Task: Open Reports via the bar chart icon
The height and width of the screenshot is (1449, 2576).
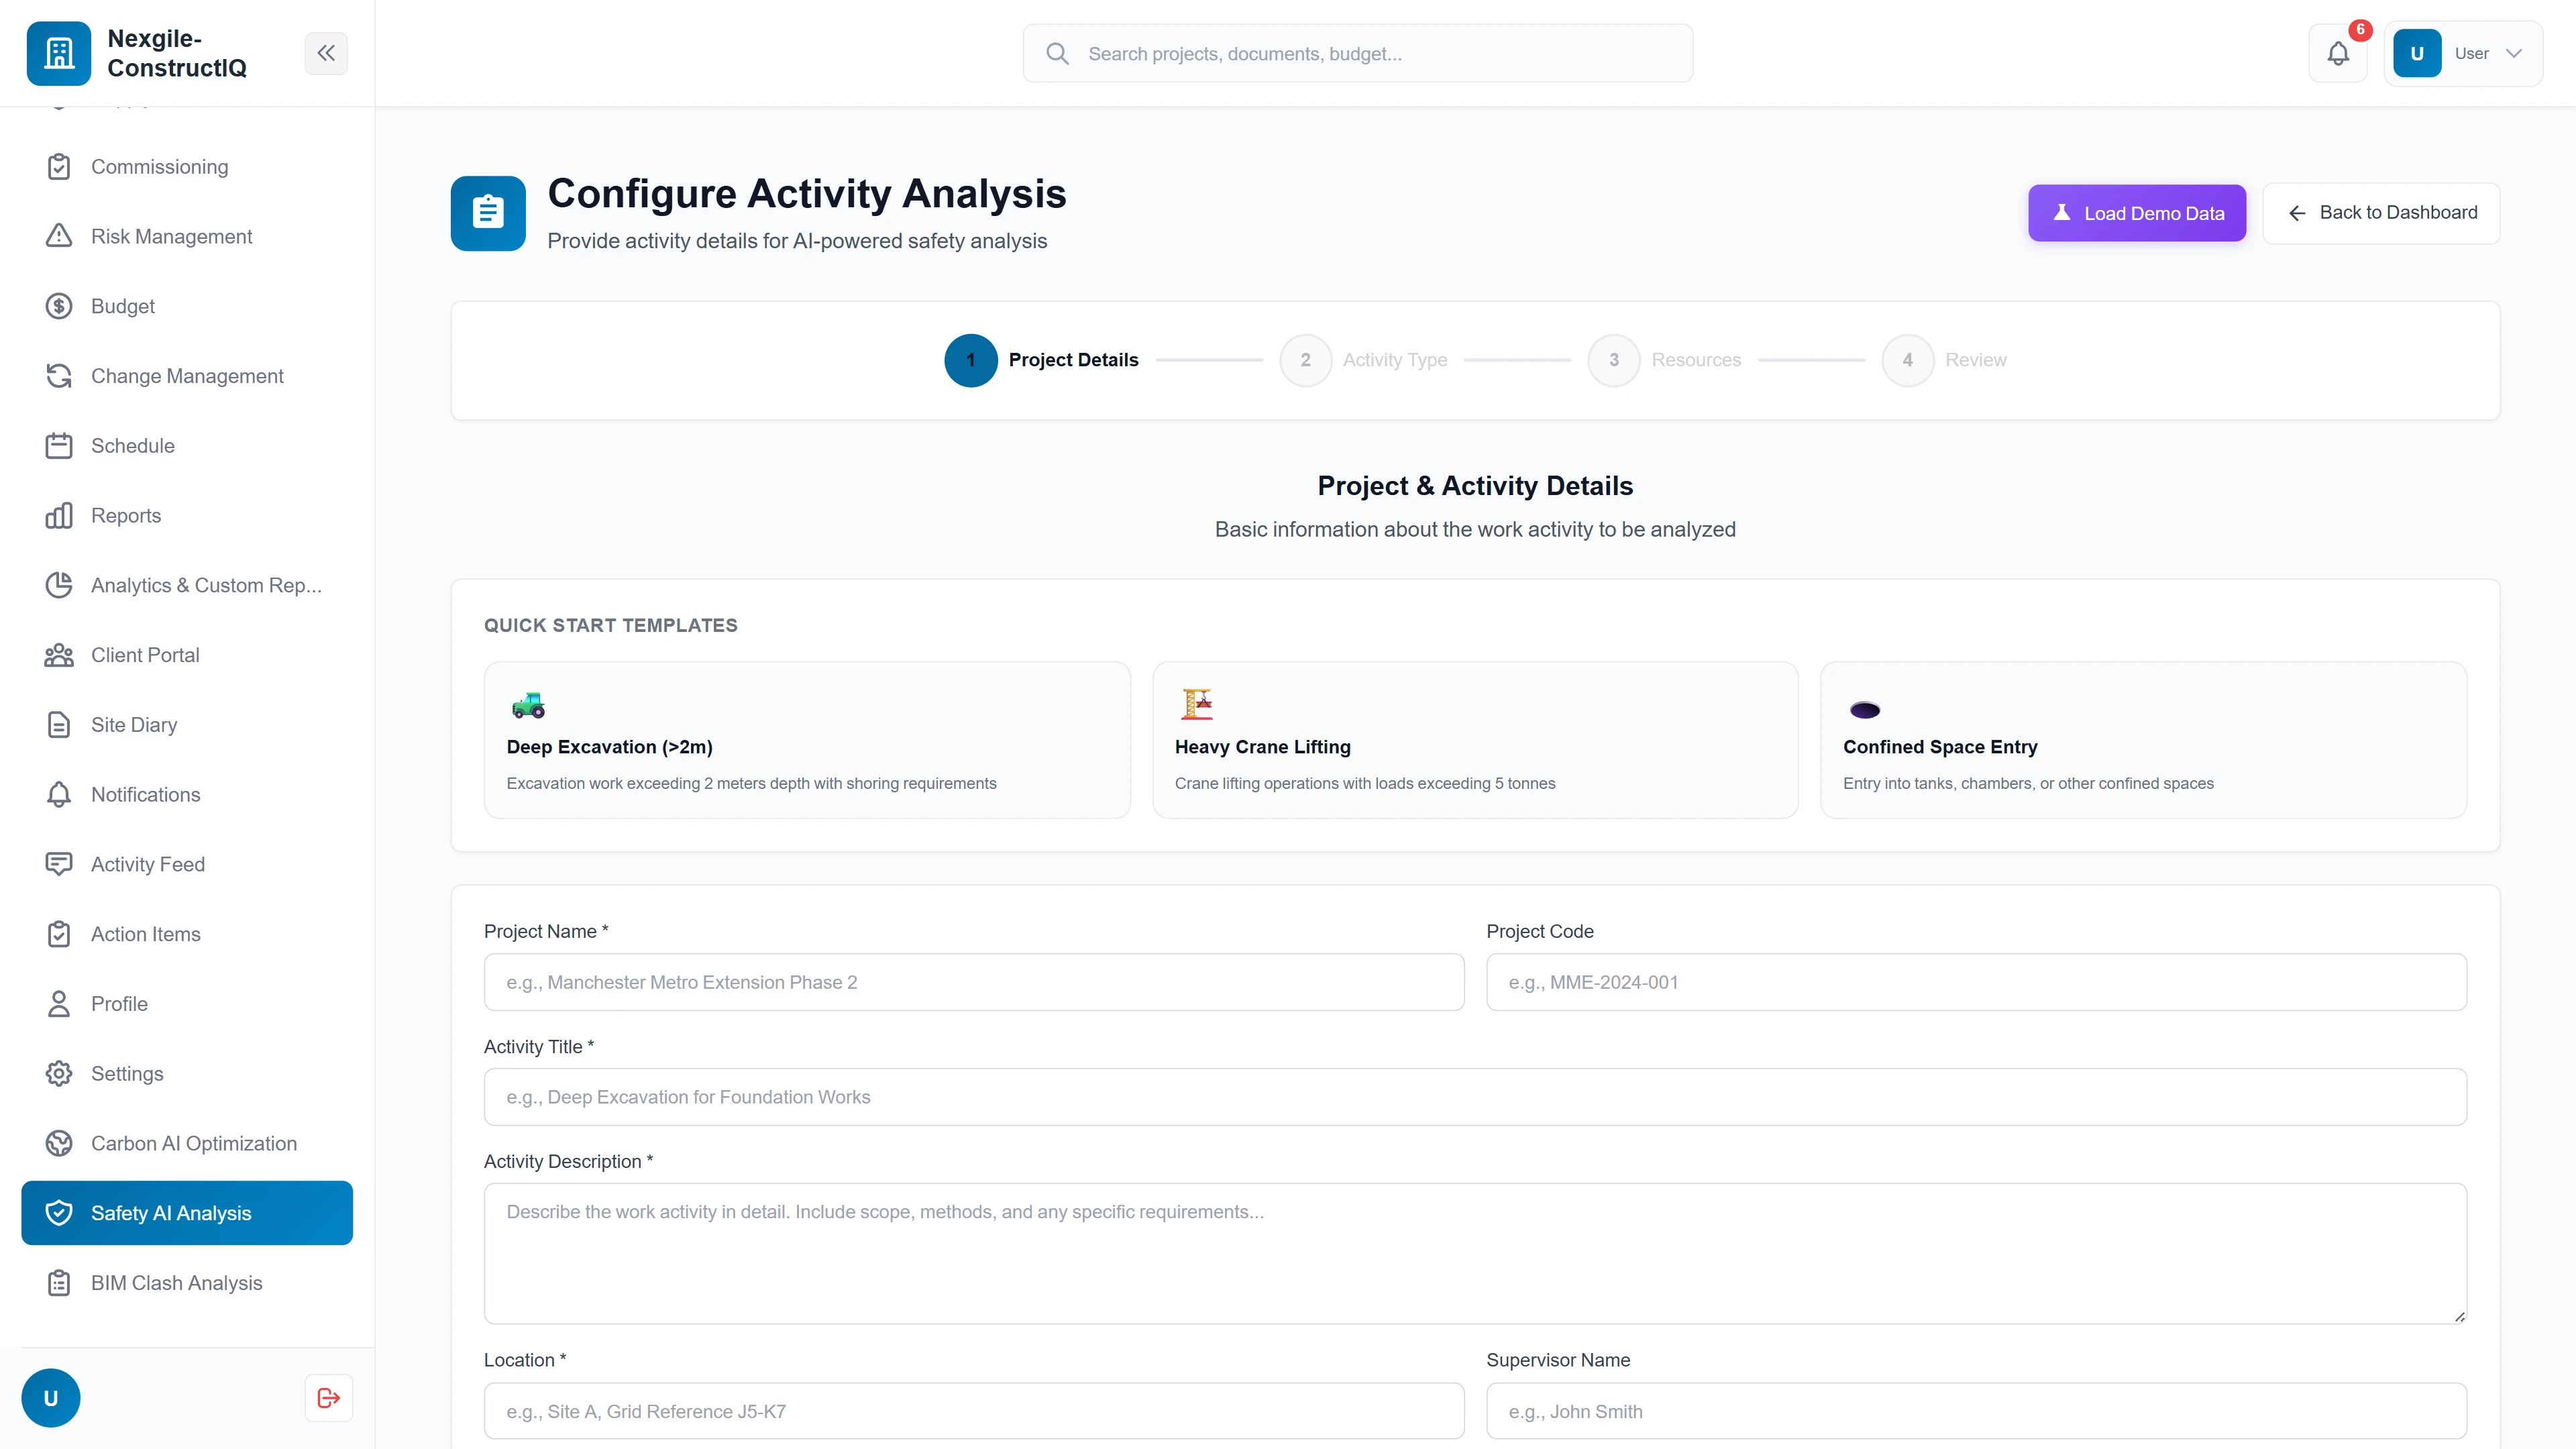Action: point(59,515)
